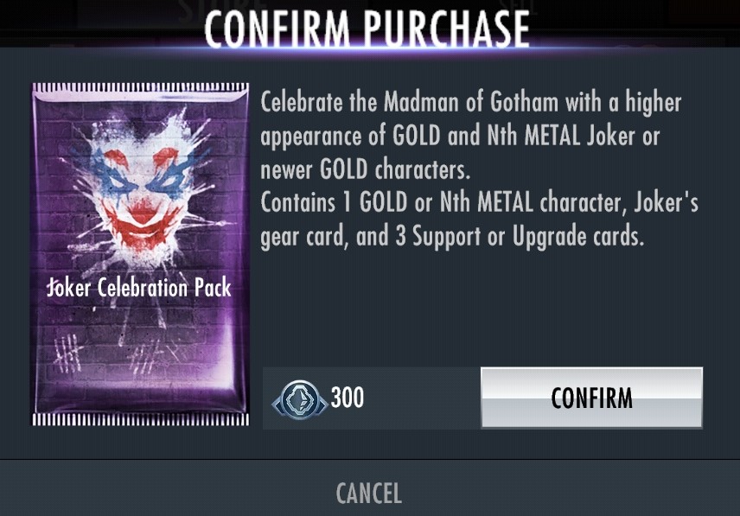Image resolution: width=740 pixels, height=516 pixels.
Task: Click the newer GOLD characters text line
Action: click(366, 169)
